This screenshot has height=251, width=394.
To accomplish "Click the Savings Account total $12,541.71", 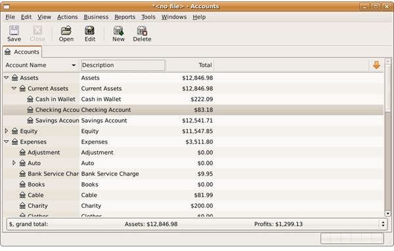I will (198, 121).
